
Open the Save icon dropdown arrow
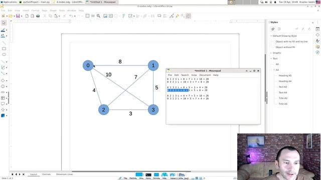point(22,16)
